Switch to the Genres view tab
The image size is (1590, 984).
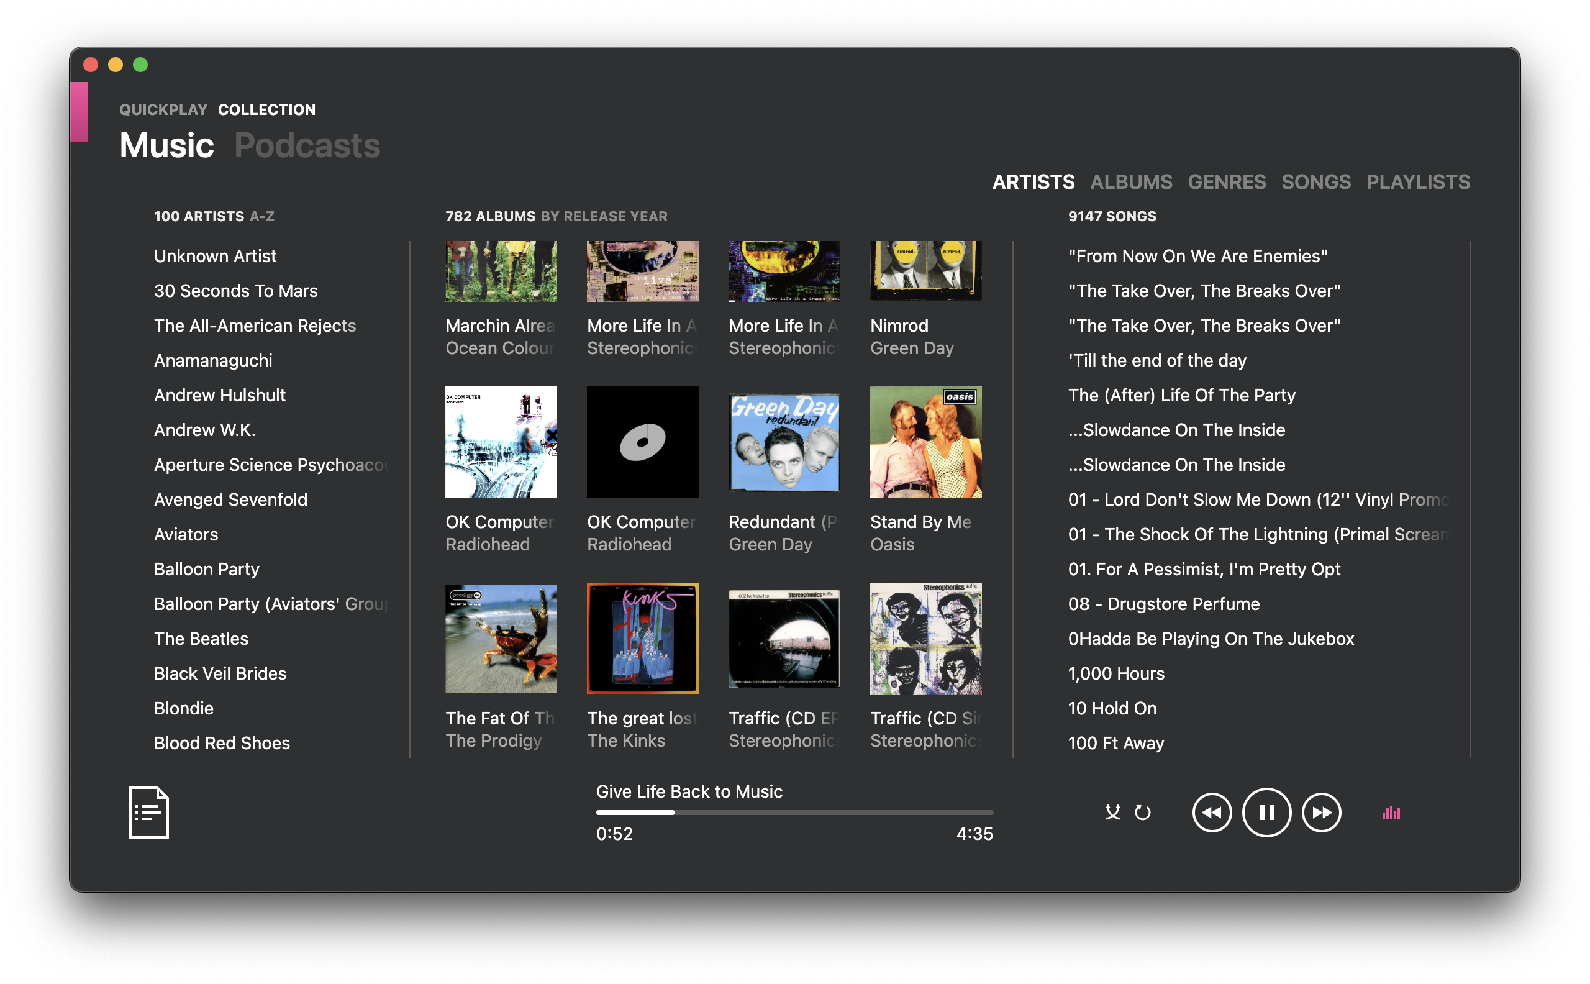pyautogui.click(x=1226, y=181)
